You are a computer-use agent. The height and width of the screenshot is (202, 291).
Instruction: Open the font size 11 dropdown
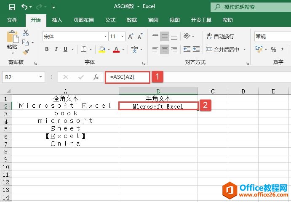(122, 36)
